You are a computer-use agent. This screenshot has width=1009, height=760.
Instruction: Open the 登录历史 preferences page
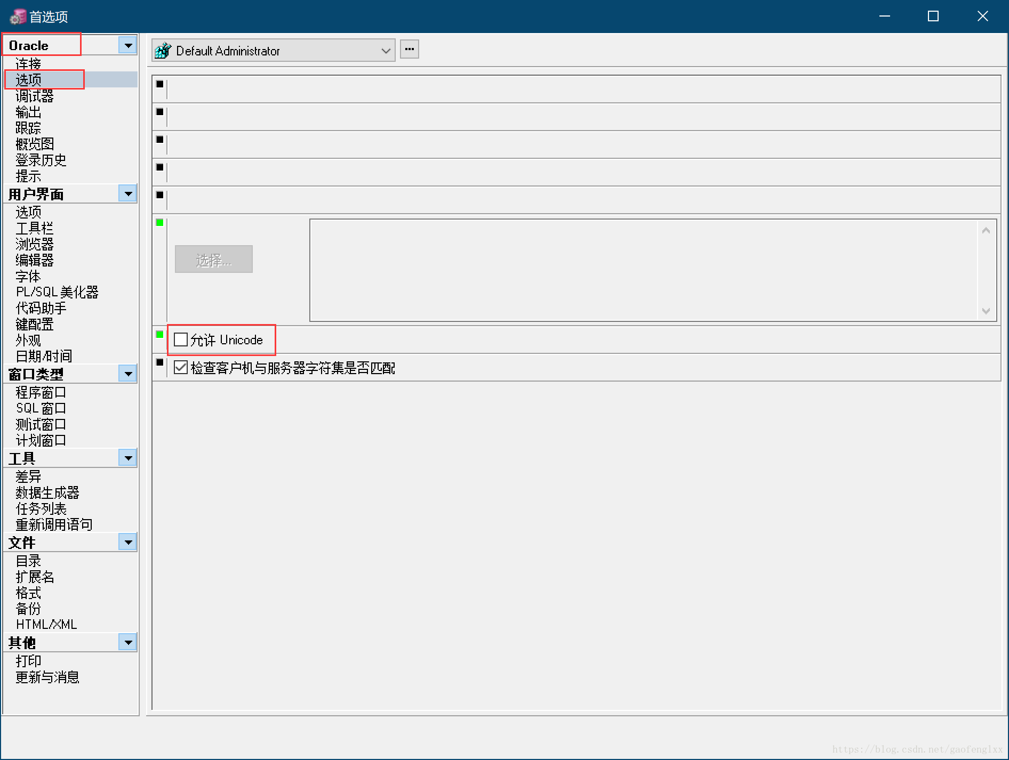41,160
